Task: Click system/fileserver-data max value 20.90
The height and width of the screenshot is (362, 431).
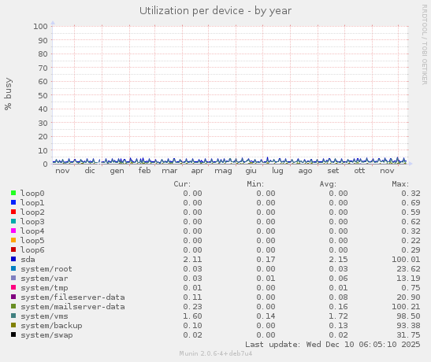Action: coord(408,297)
